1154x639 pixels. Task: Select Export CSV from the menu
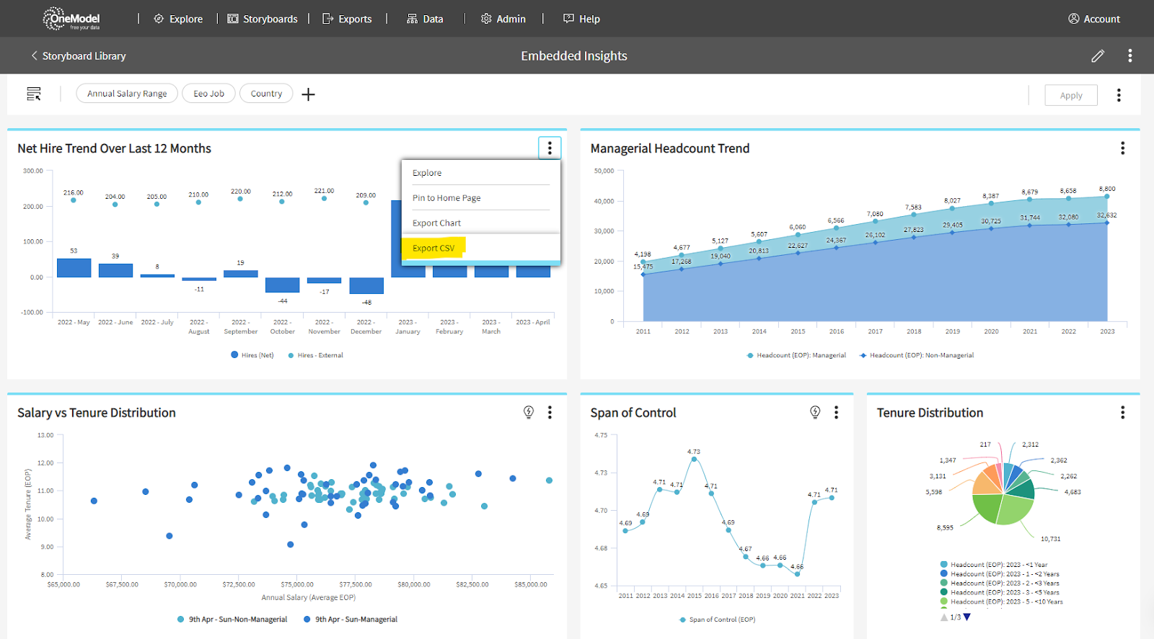[x=433, y=248]
